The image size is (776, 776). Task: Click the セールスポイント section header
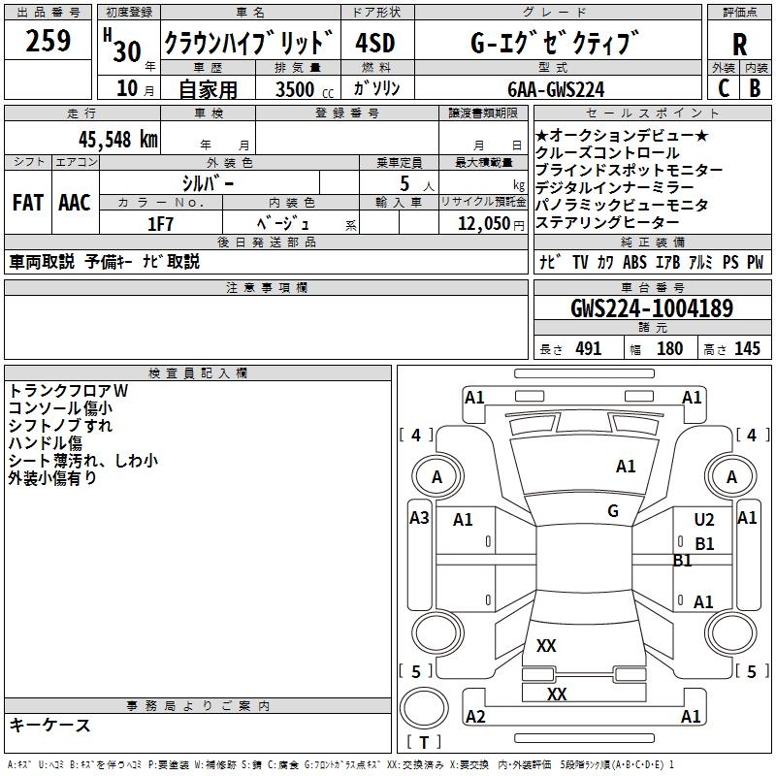(x=652, y=113)
